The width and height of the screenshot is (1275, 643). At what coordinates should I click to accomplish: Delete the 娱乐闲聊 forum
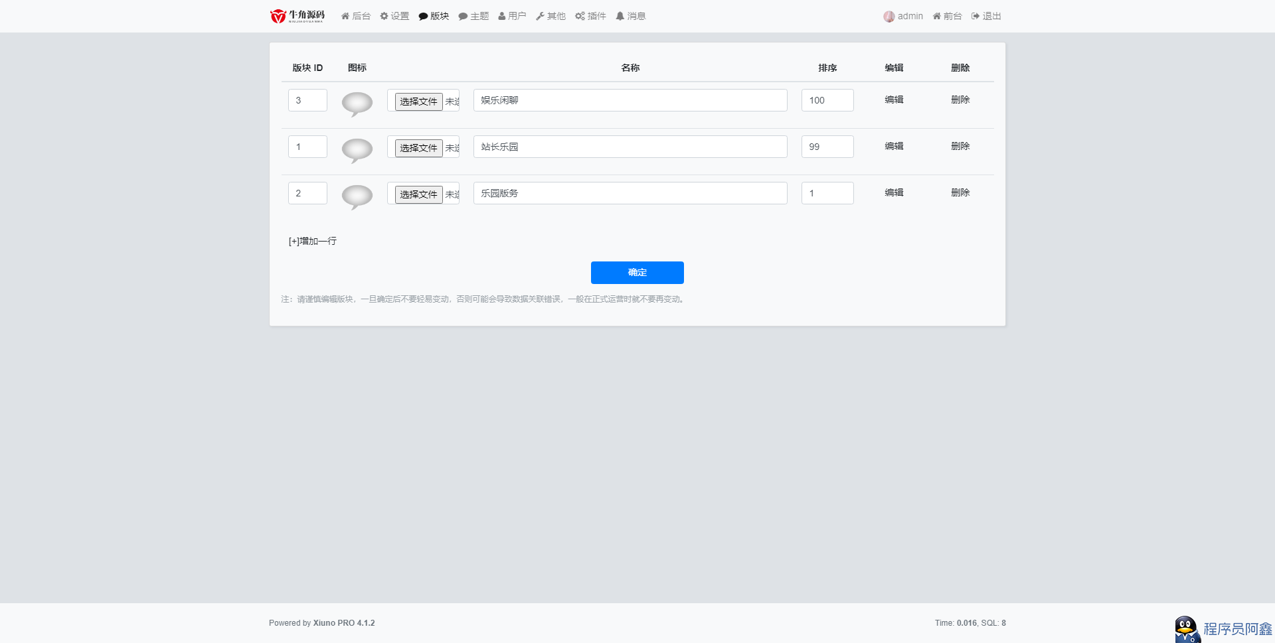[960, 100]
